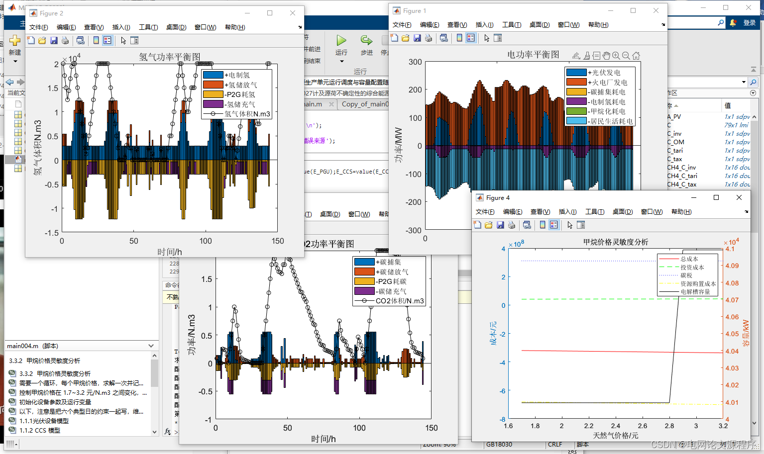Dock Figure 4 using the dock arrow

coord(746,211)
